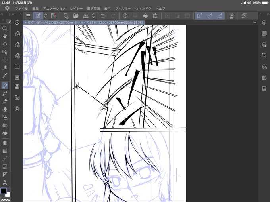The width and height of the screenshot is (270, 202).
Task: Select the Frame Border panel tool
Action: (5, 167)
